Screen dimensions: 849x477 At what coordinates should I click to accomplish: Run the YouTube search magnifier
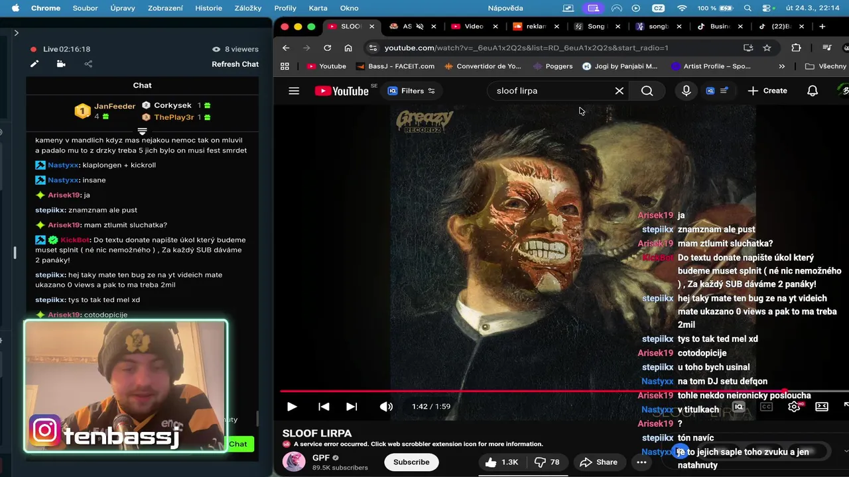click(647, 91)
